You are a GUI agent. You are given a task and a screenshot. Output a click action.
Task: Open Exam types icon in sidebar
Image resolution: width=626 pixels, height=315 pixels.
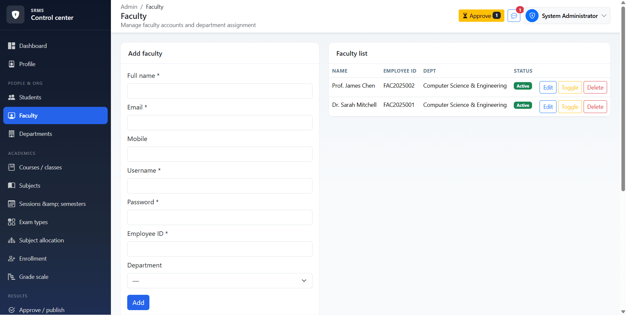(11, 222)
